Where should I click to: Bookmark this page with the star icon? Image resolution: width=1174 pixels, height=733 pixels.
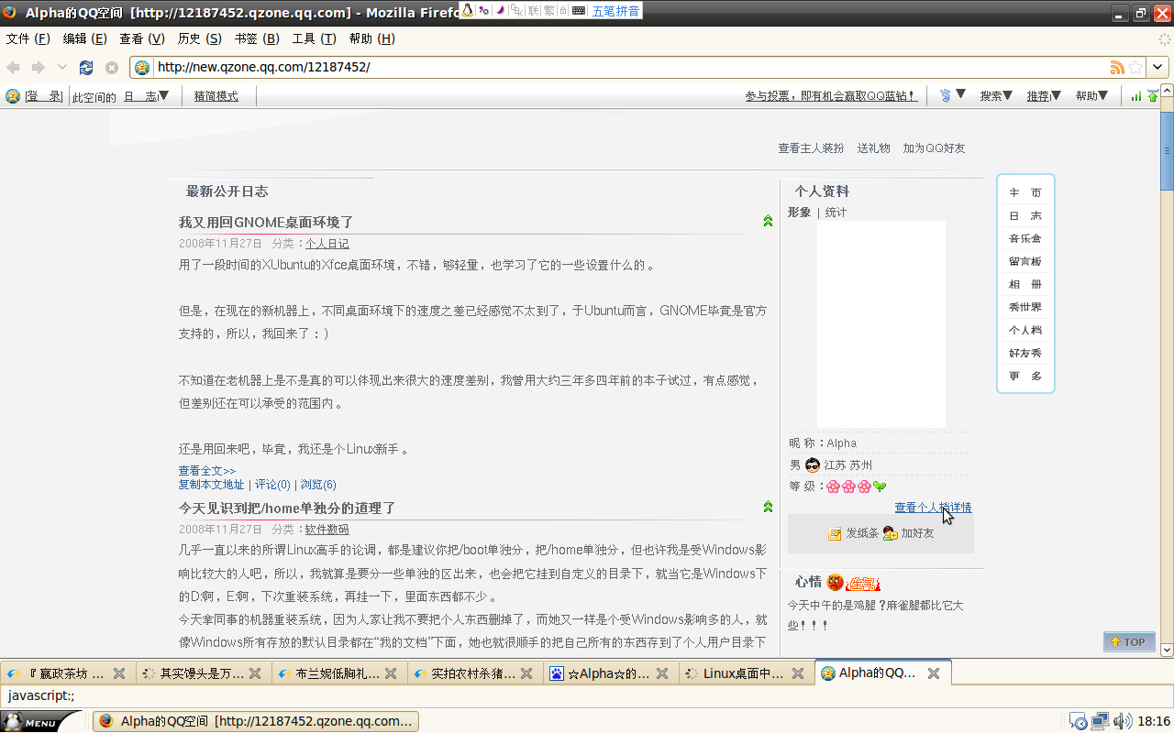pos(1135,67)
